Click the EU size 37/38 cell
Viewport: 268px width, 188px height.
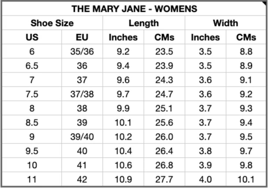(82, 94)
